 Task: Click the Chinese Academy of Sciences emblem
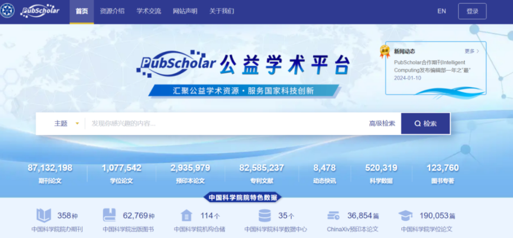[8, 11]
